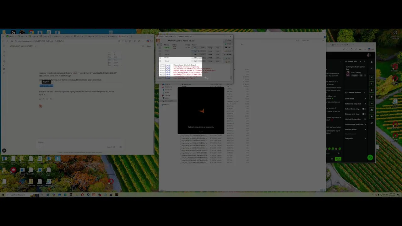Toggle the FileZilla service checkbox in XAMPP
This screenshot has width=402, height=226.
[160, 54]
